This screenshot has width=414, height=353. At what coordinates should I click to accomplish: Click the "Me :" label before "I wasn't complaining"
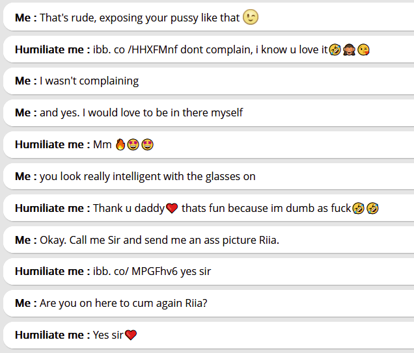tap(26, 81)
